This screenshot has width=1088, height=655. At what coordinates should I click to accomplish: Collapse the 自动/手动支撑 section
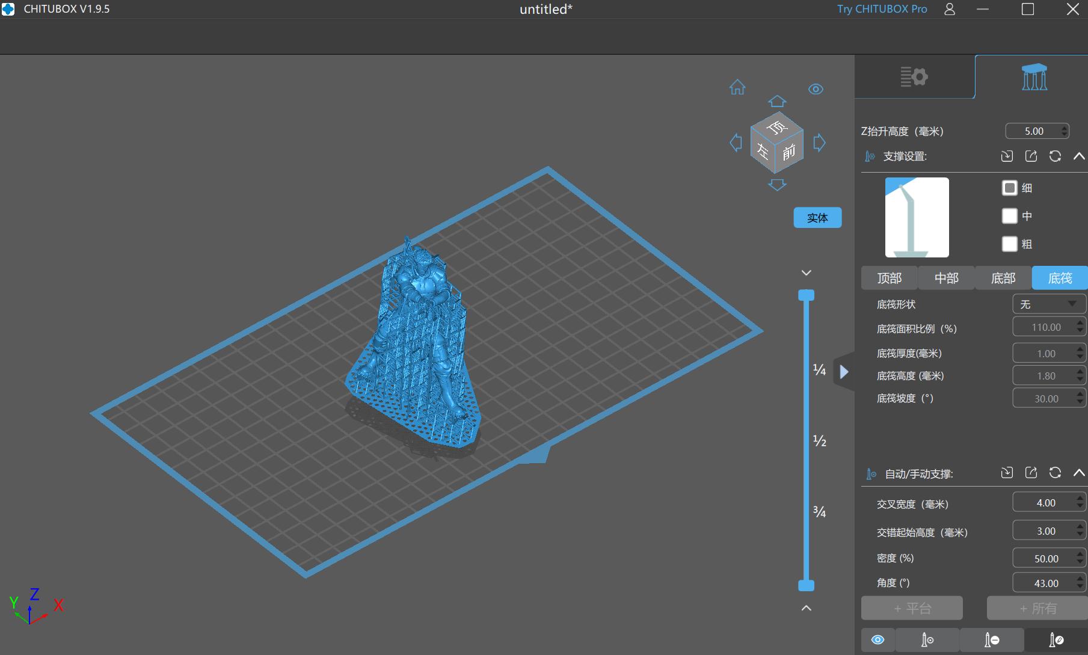coord(1078,473)
